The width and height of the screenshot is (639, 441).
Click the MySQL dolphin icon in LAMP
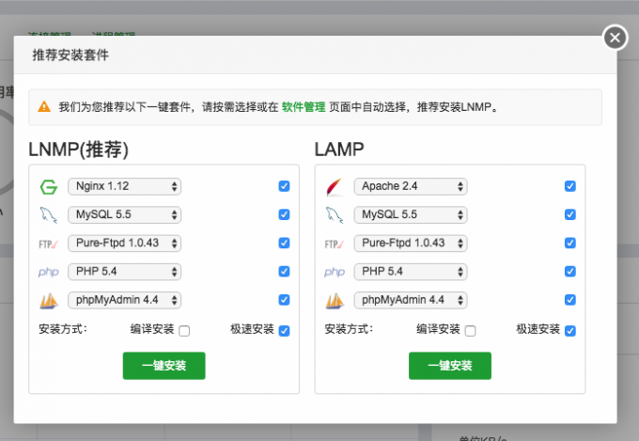click(x=335, y=215)
